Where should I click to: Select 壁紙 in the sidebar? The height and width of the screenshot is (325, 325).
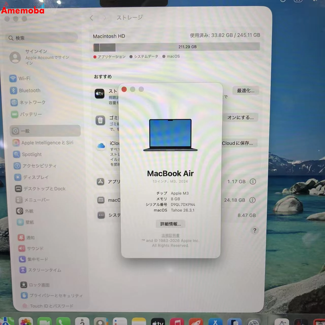tap(25, 222)
